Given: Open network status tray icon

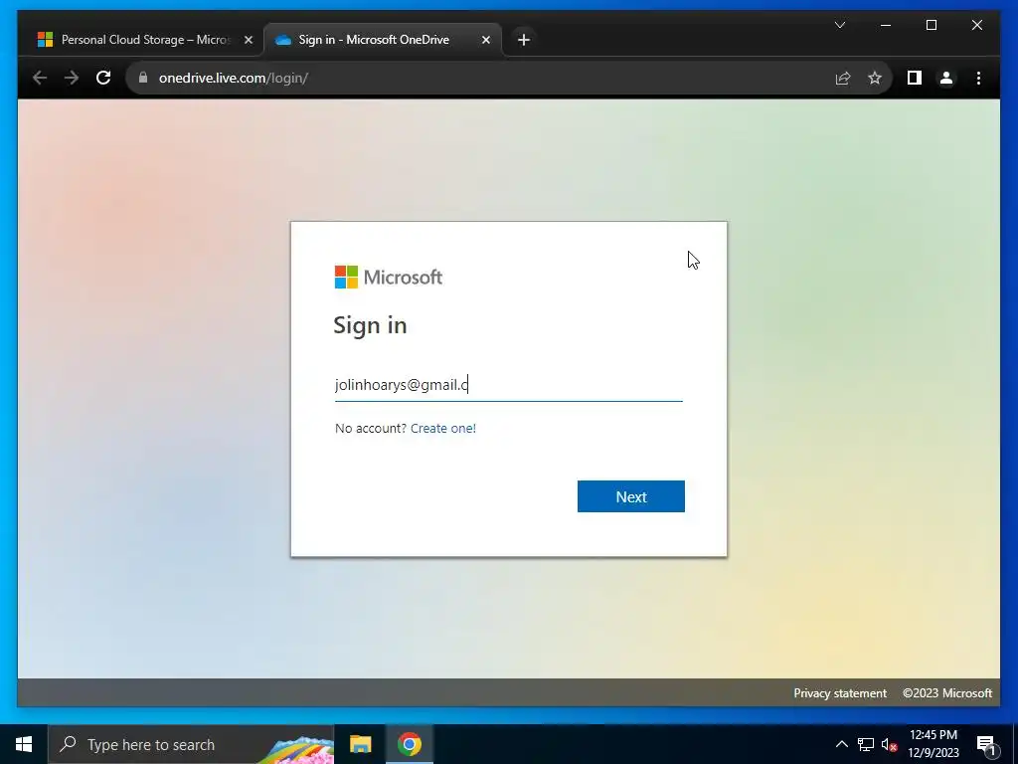Looking at the screenshot, I should pos(866,744).
